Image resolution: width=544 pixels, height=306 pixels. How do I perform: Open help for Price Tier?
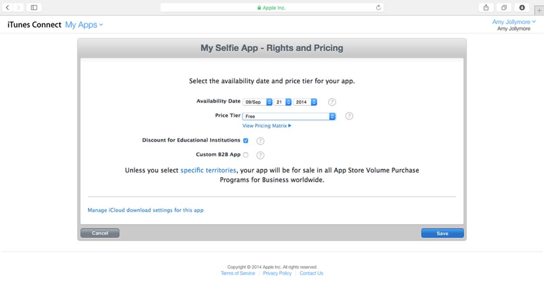coord(349,116)
